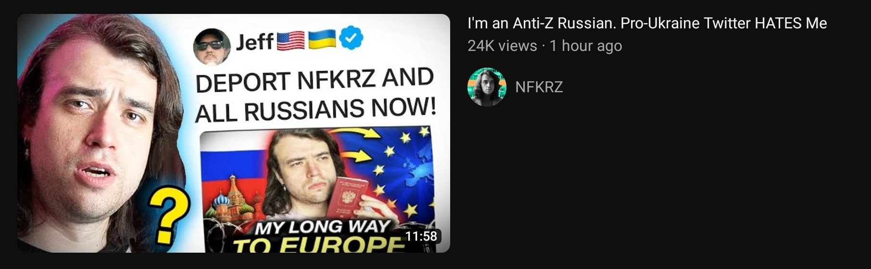
Task: Click the "Jeff" username text
Action: click(254, 42)
